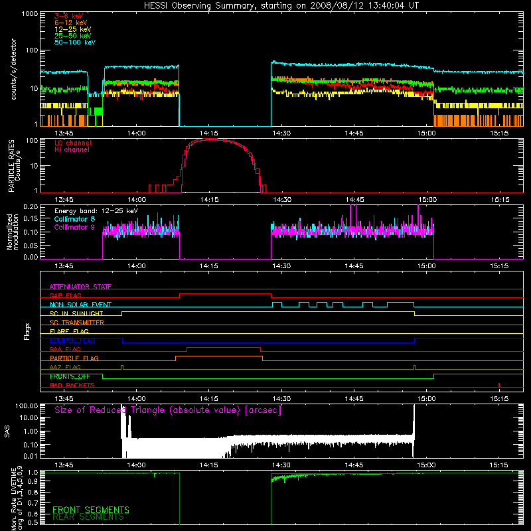The image size is (531, 531).
Task: Select the Collimator 9 legend label
Action: click(74, 227)
